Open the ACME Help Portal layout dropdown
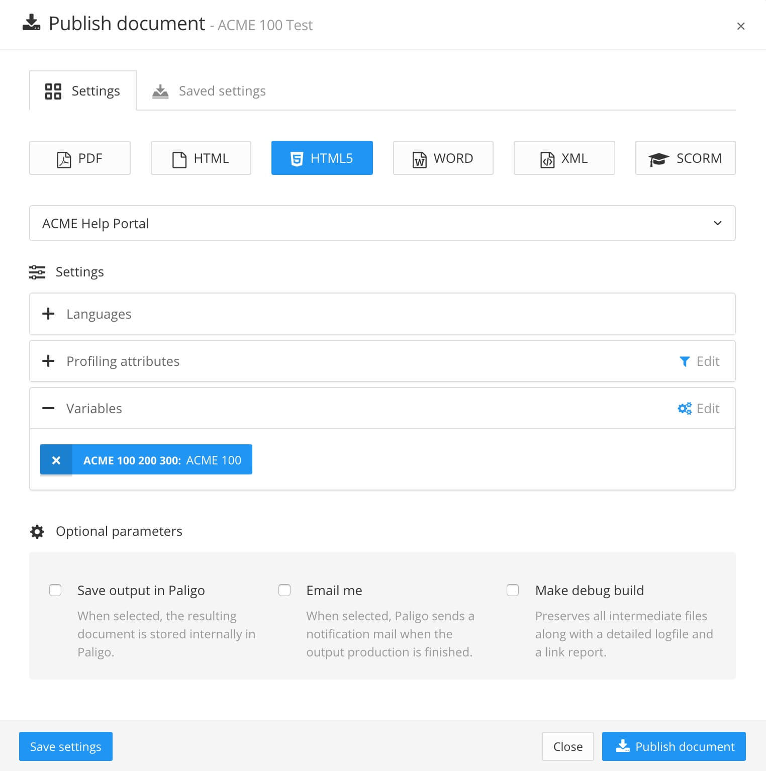Viewport: 766px width, 771px height. (x=382, y=223)
